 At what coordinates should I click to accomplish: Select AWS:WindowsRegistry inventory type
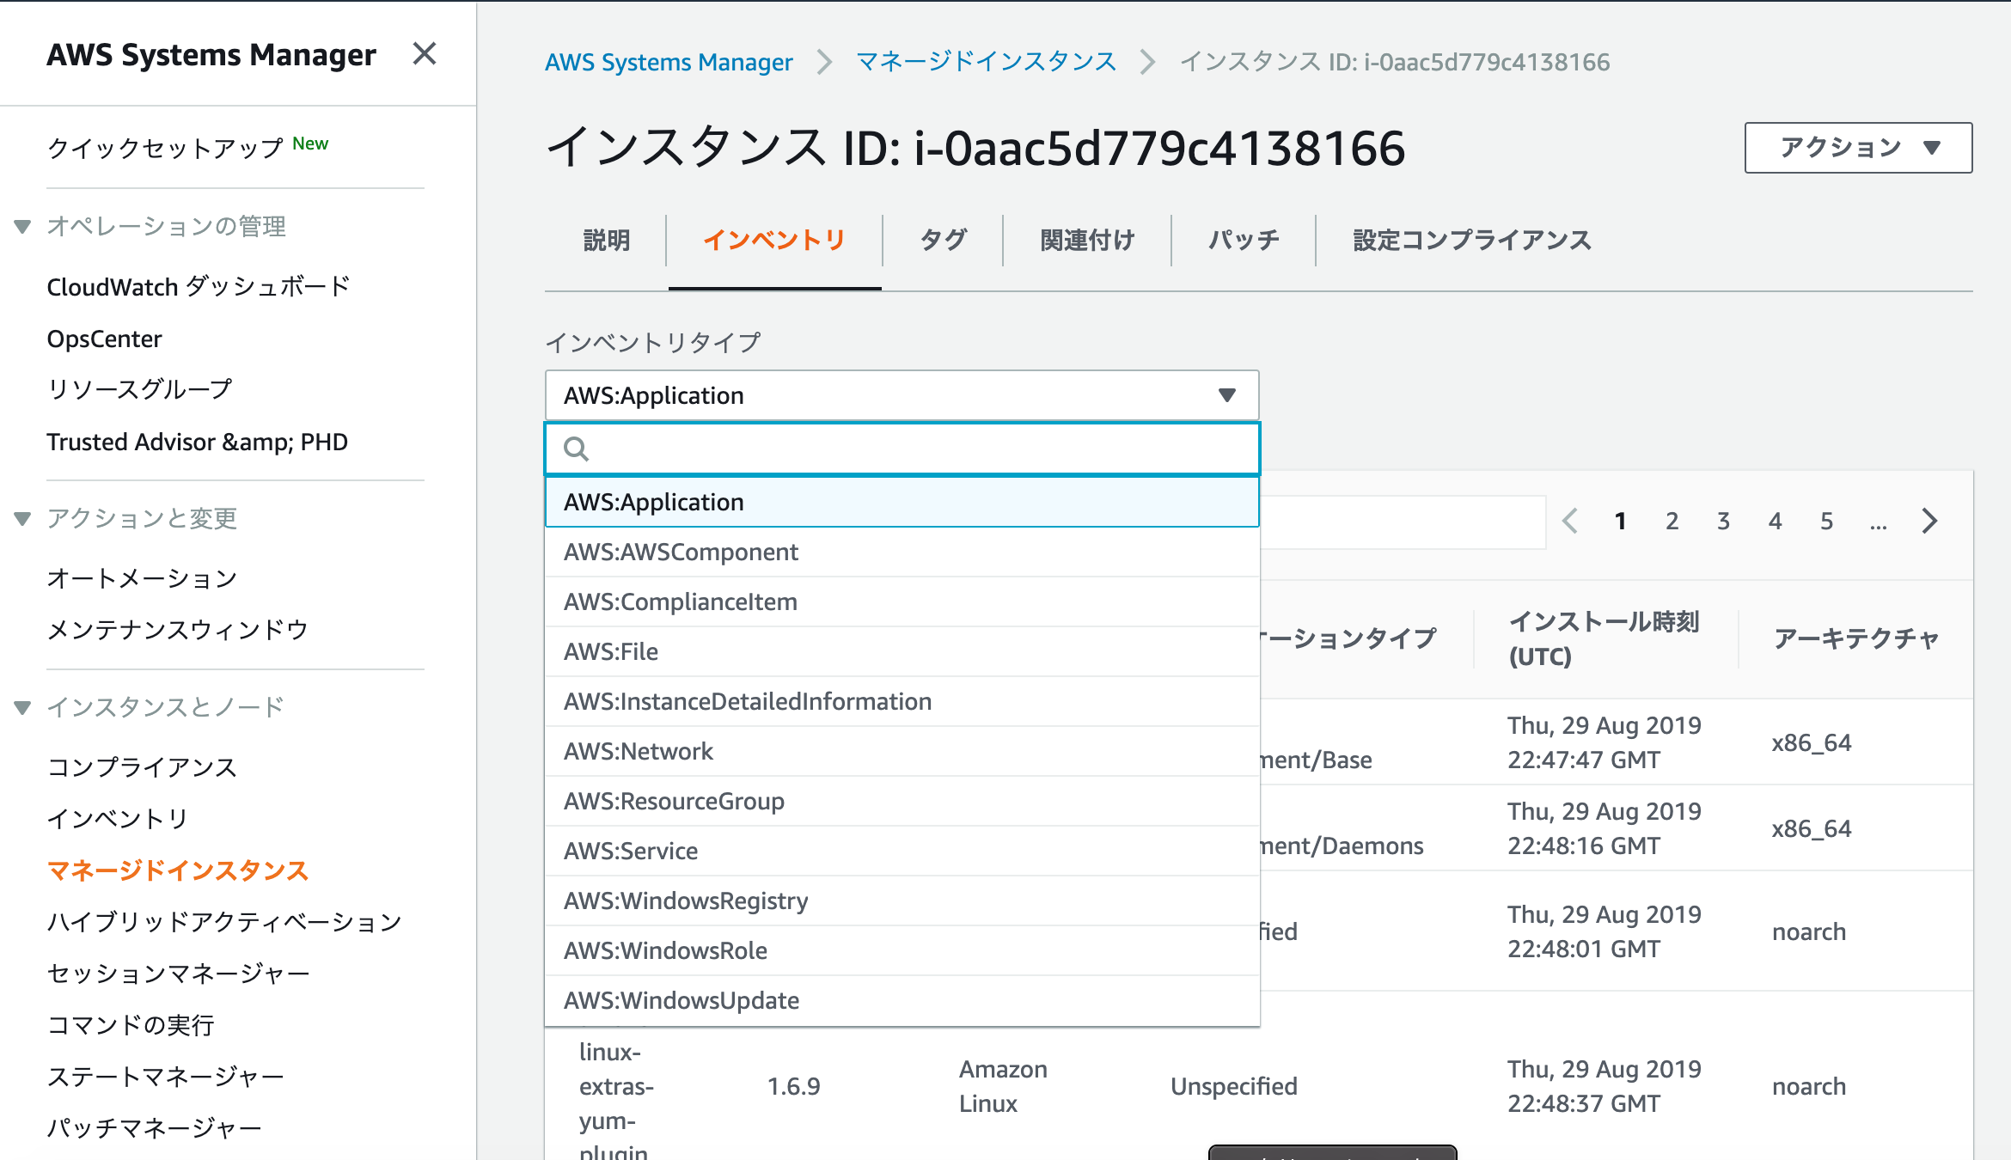(x=902, y=901)
